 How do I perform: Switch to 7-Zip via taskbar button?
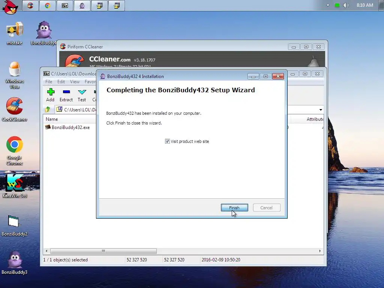point(65,5)
